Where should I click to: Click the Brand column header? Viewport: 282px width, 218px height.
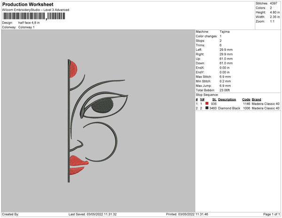[x=257, y=100]
